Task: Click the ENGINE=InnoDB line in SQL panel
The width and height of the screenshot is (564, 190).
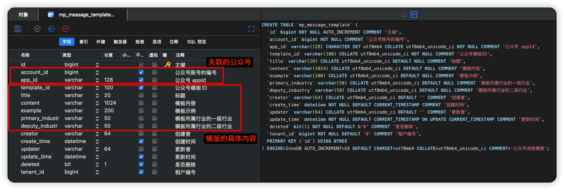Action: [406, 149]
